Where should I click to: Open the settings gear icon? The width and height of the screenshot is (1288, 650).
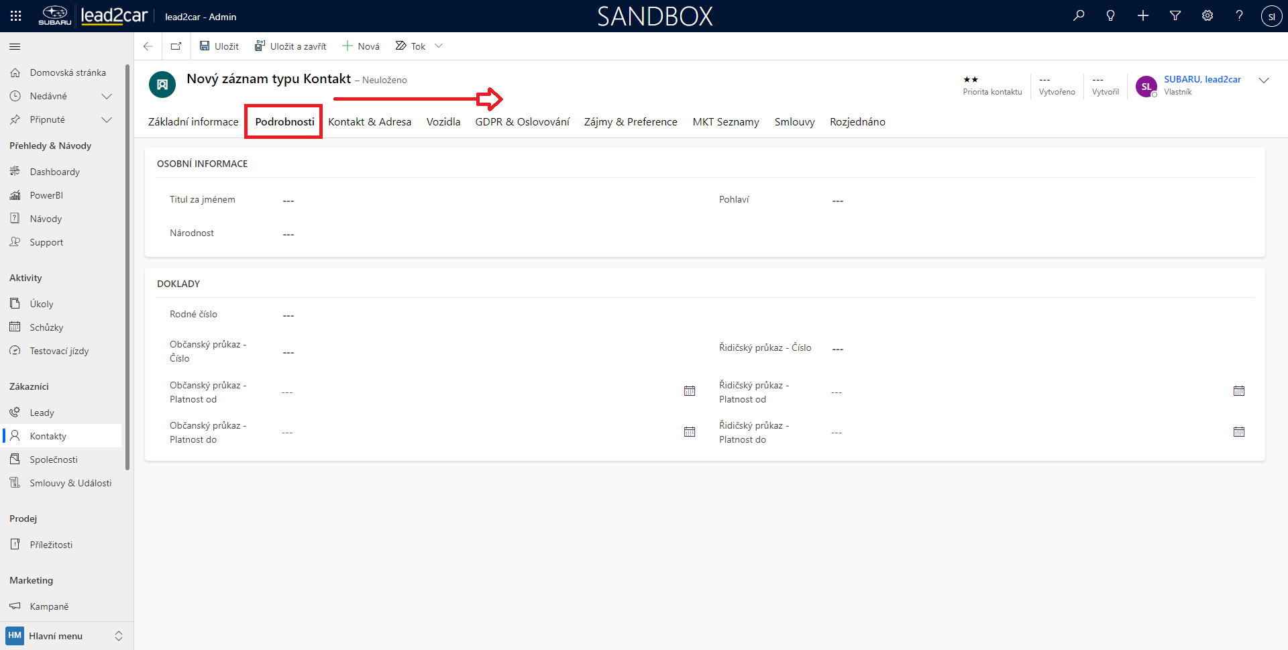(1207, 15)
